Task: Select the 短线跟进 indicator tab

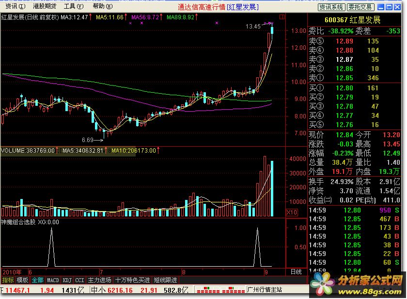Action: (165, 280)
